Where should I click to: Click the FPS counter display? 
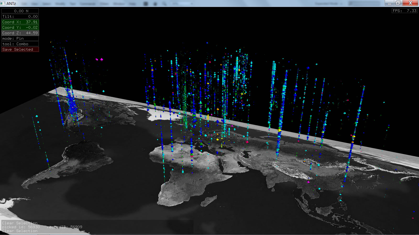pos(404,11)
